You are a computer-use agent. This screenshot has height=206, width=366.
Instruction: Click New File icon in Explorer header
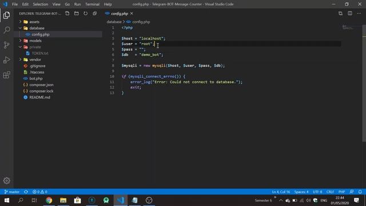[x=67, y=13]
